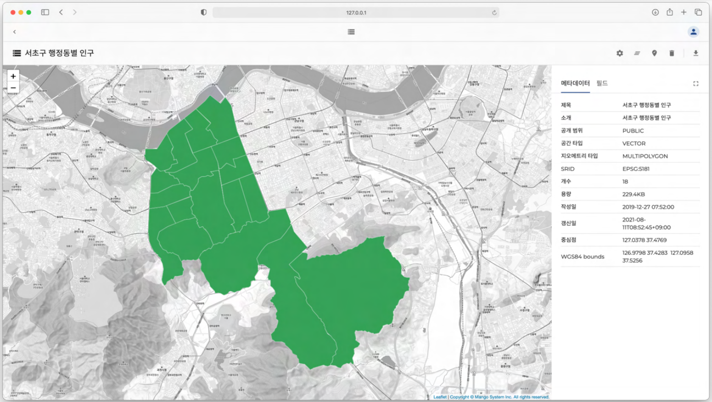This screenshot has width=712, height=402.
Task: Click the browser address bar
Action: point(355,12)
